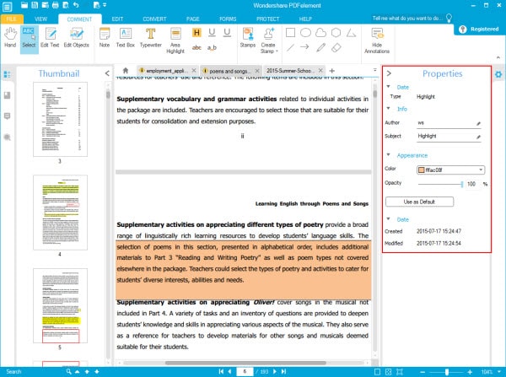Collapse the Info section
Image resolution: width=506 pixels, height=377 pixels.
[x=389, y=109]
